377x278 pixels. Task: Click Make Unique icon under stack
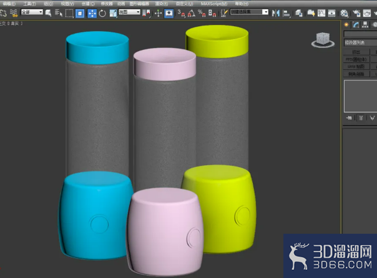coord(372,118)
